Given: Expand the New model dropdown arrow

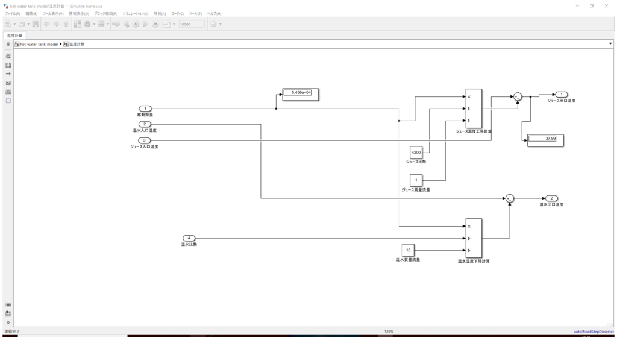Looking at the screenshot, I should coord(14,24).
